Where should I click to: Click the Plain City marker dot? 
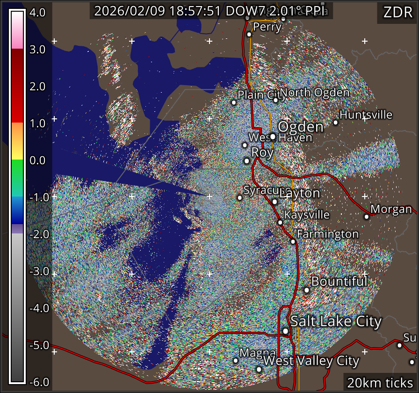click(234, 102)
